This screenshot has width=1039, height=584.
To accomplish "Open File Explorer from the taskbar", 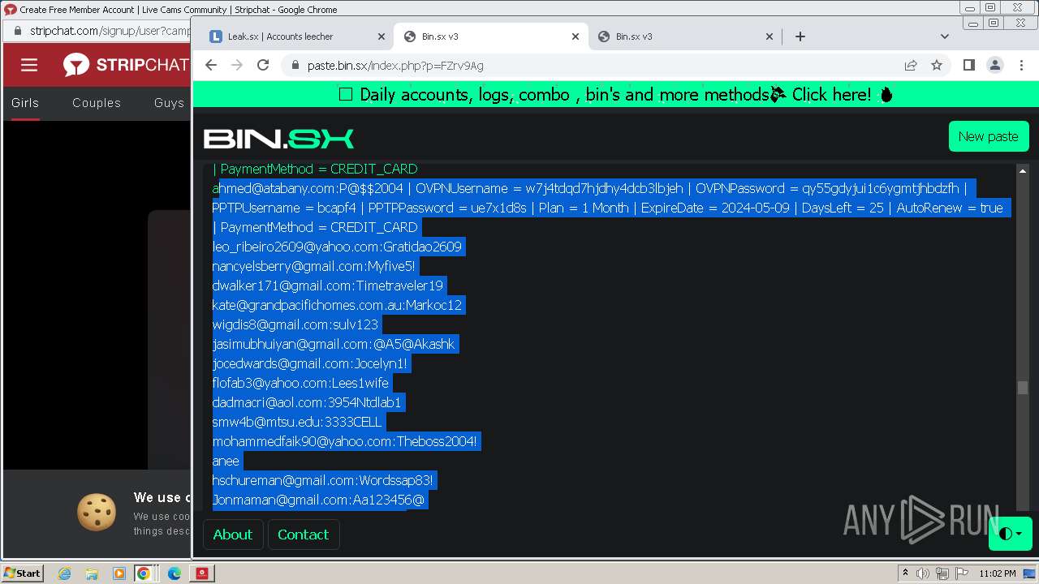I will tap(92, 573).
